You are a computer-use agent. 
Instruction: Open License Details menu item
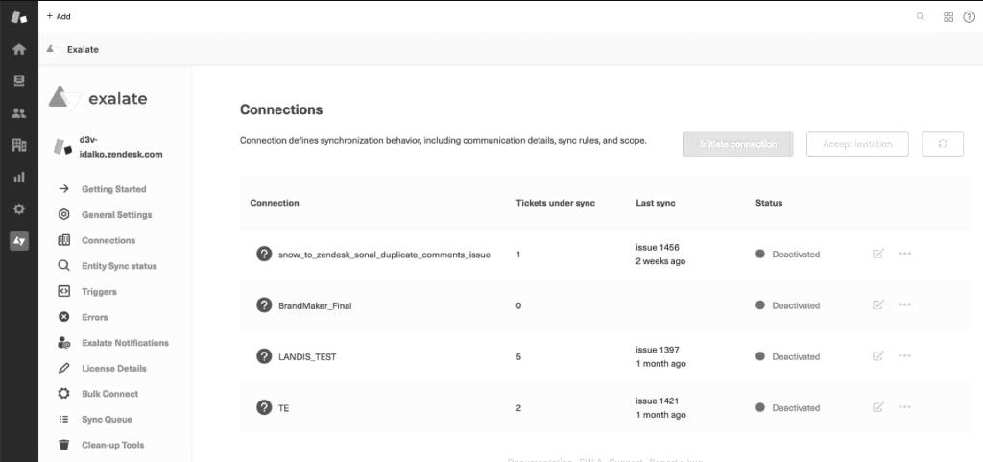pyautogui.click(x=113, y=369)
